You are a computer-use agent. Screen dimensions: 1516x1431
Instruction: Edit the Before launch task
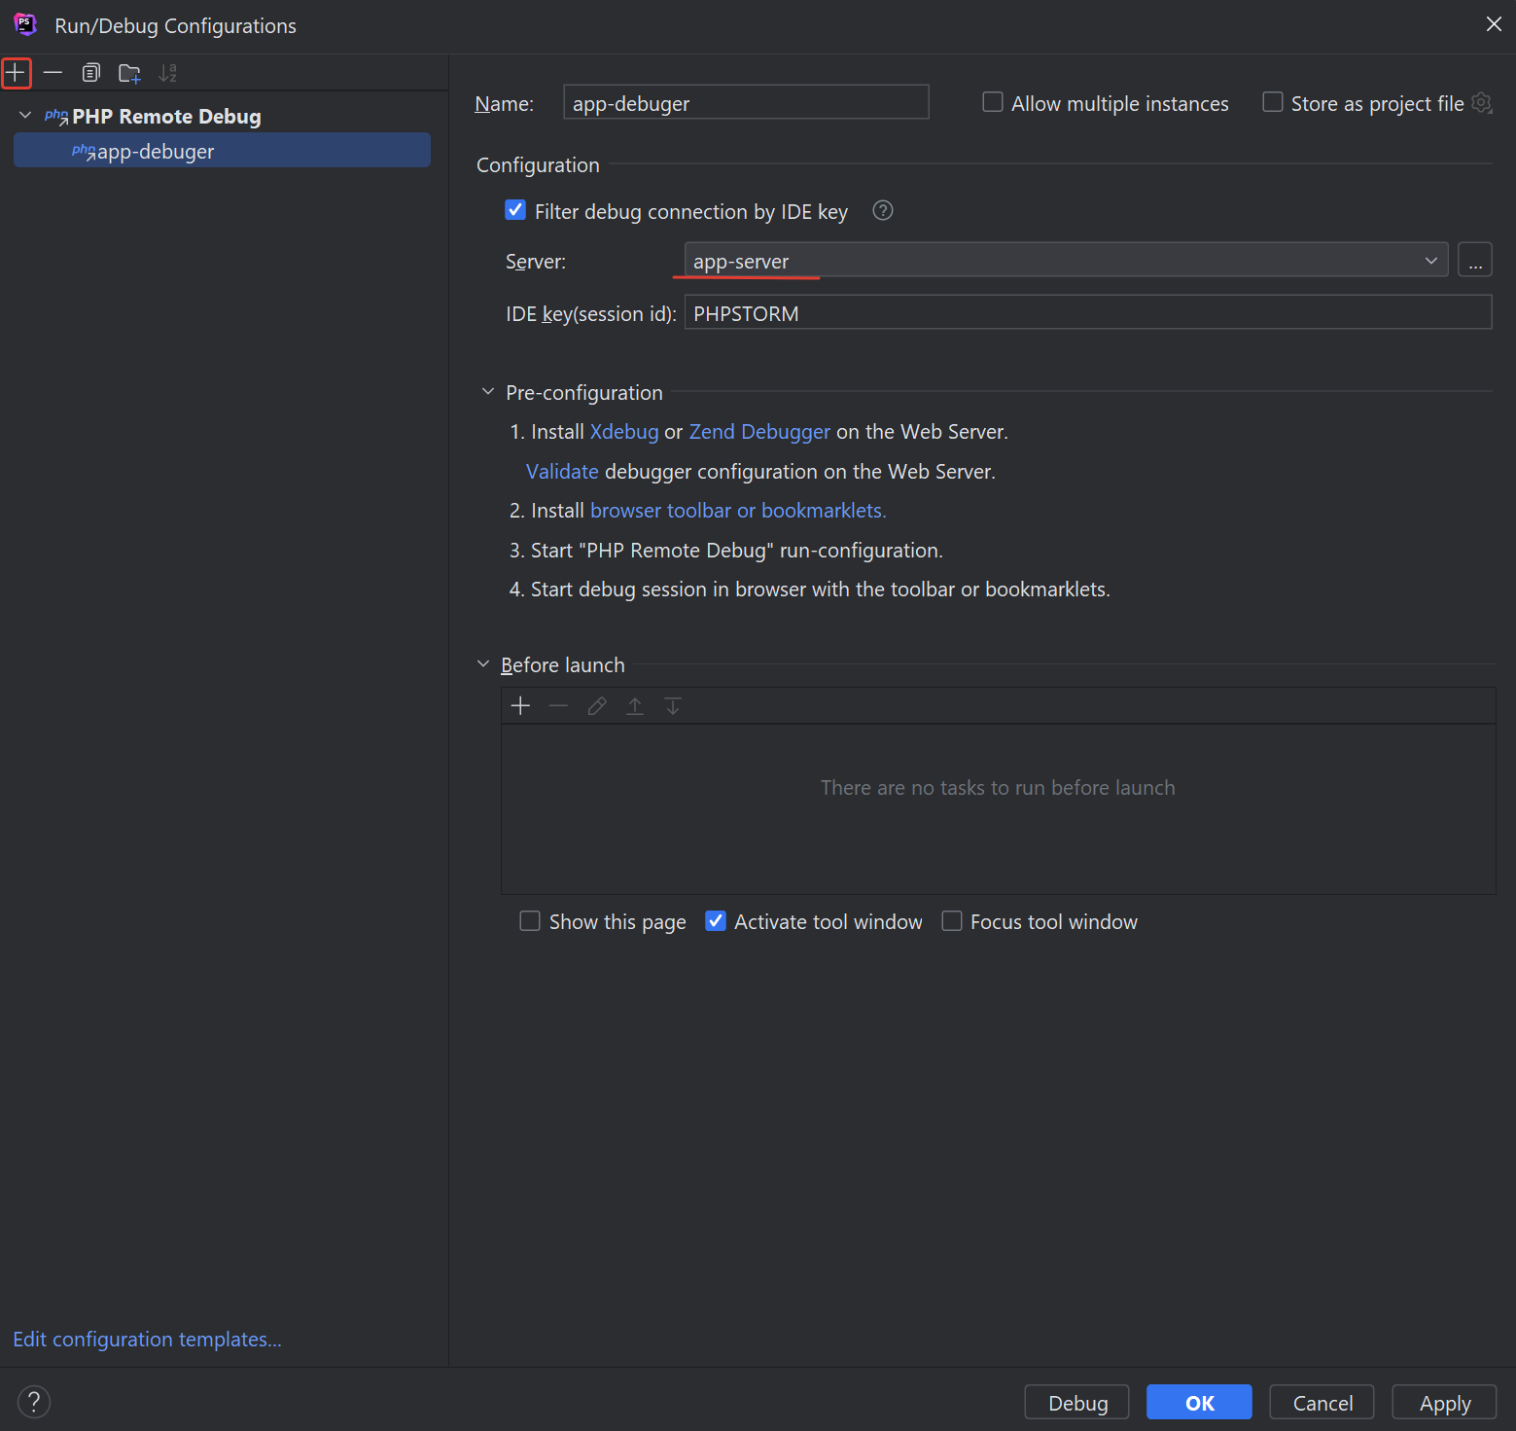click(597, 706)
